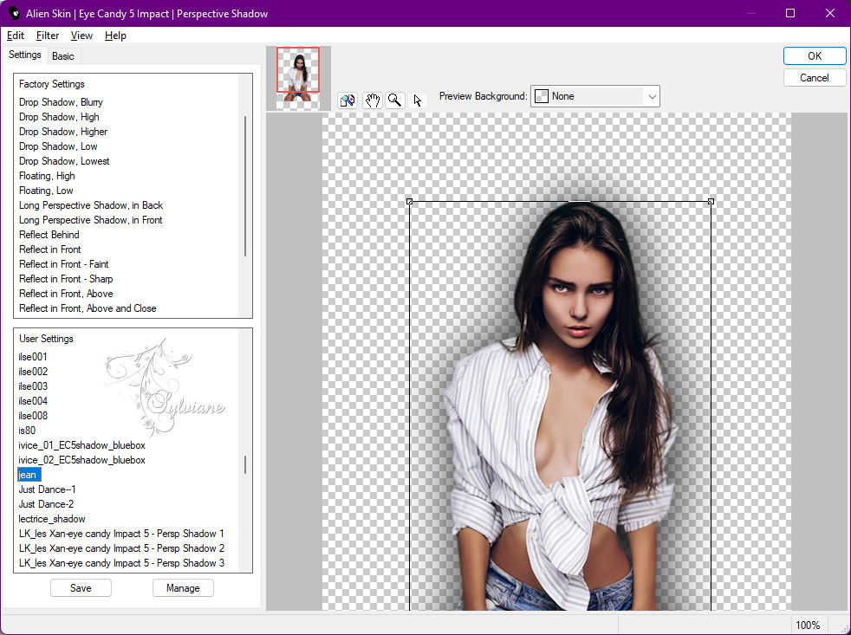
Task: Select preset "Drop Shadow, Higher"
Action: pos(63,132)
